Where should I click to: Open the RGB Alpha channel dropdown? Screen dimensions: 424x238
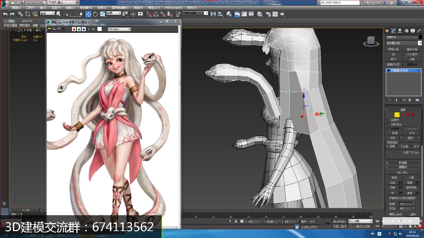click(119, 29)
